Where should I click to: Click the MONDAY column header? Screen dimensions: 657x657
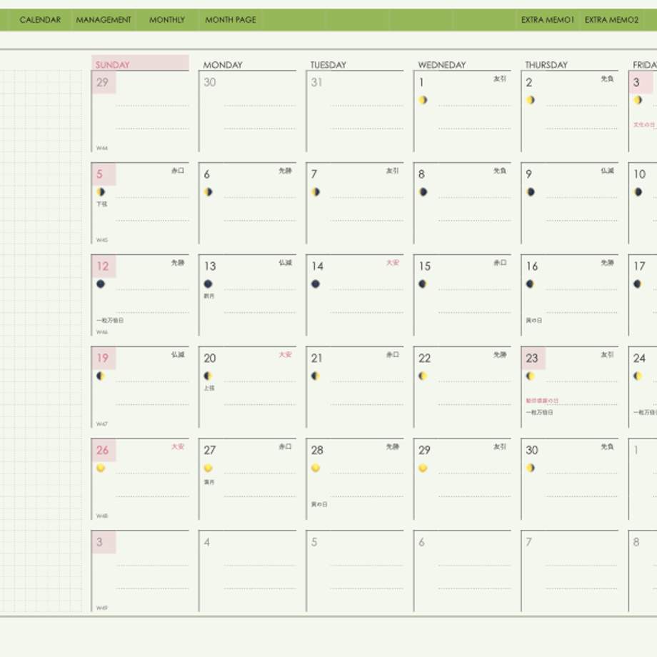tap(223, 65)
